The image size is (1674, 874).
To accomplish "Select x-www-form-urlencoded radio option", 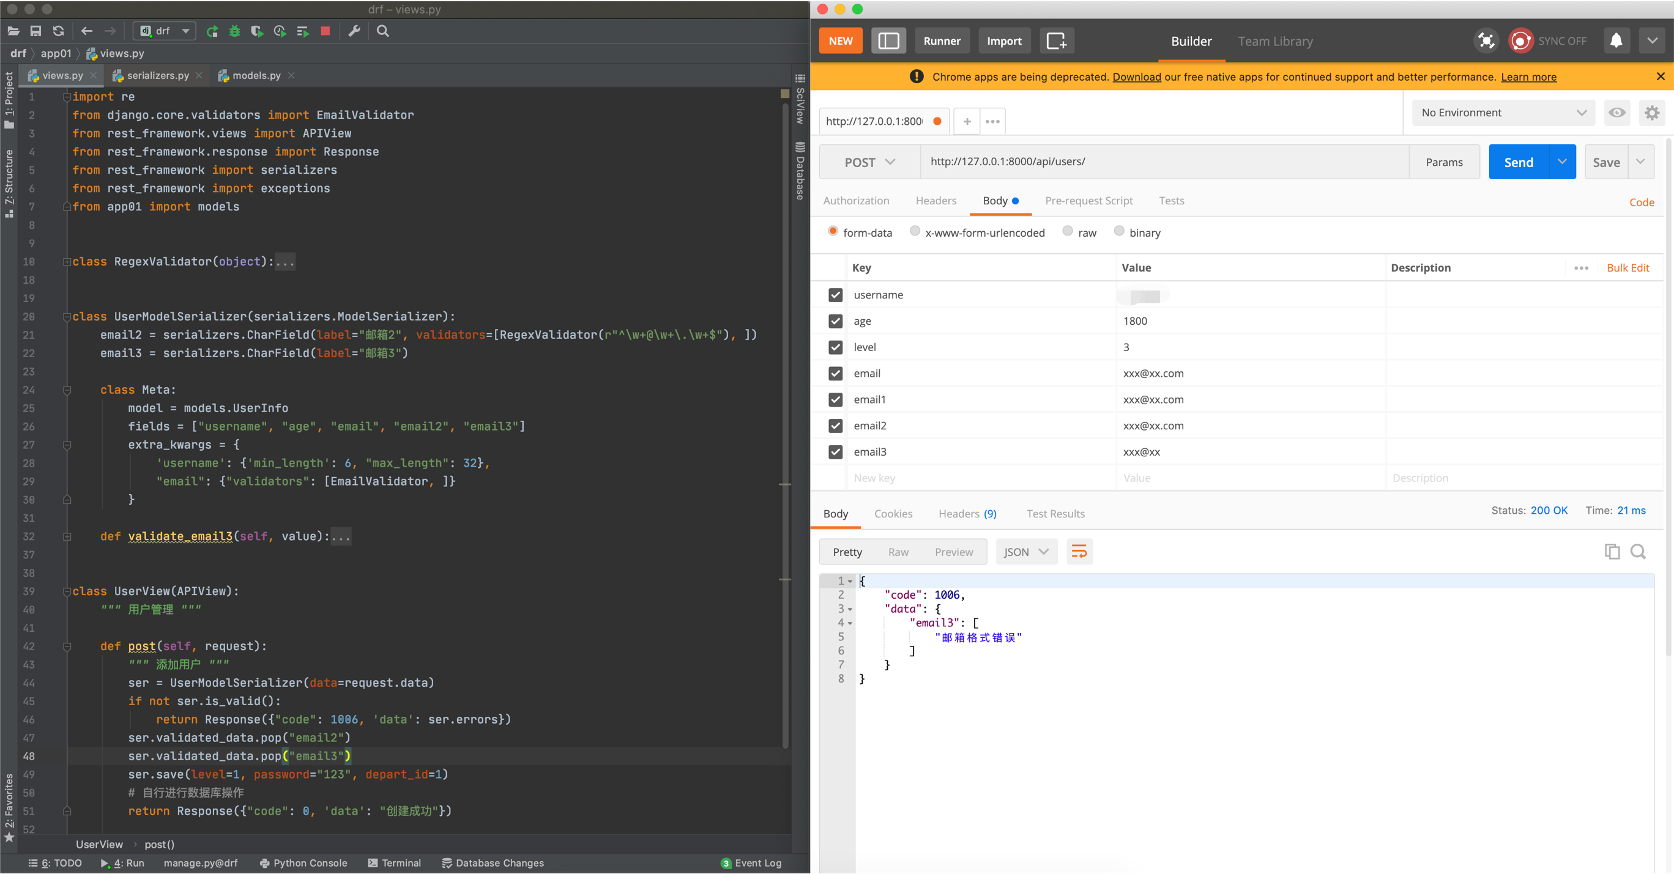I will tap(915, 231).
